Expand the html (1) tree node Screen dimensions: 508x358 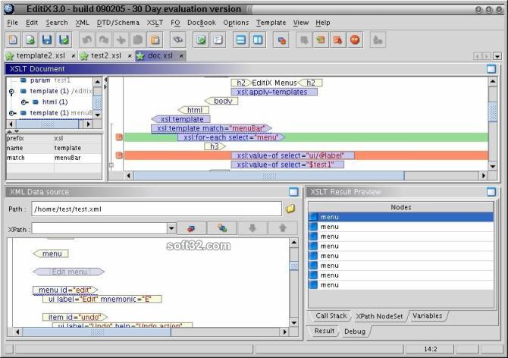[24, 102]
